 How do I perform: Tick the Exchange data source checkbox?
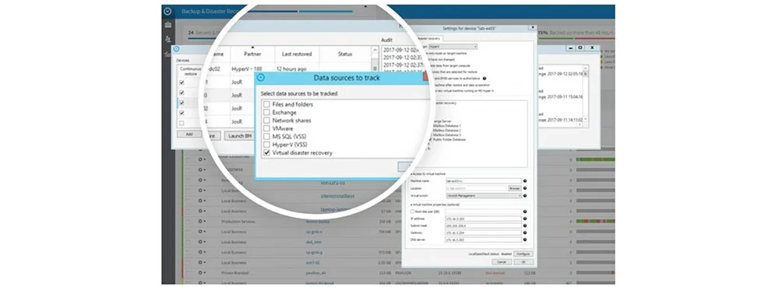pos(266,113)
